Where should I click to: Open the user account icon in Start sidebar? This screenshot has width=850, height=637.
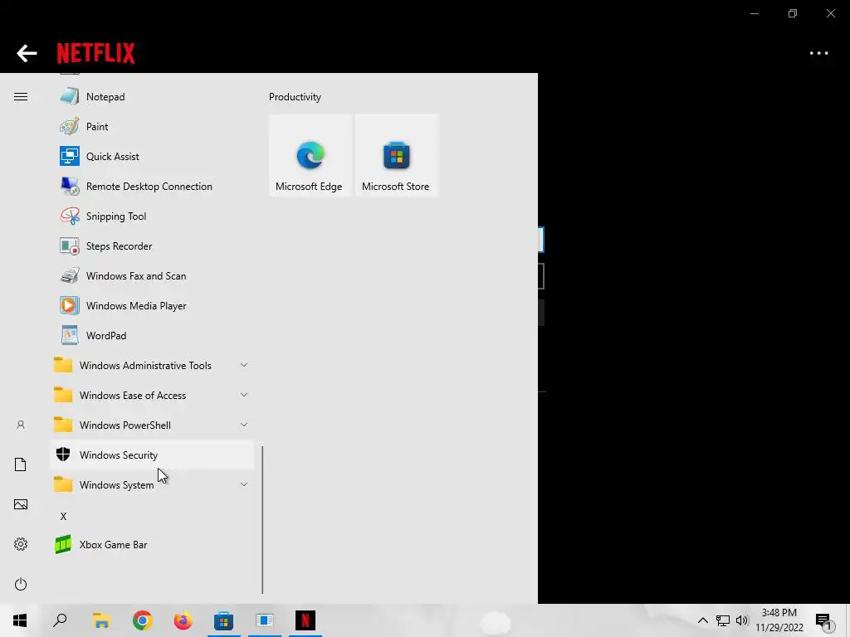tap(21, 425)
